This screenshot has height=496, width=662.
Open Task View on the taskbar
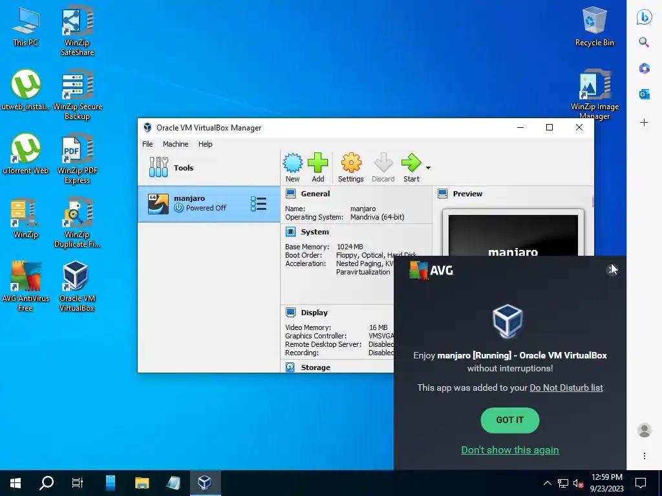pyautogui.click(x=78, y=483)
